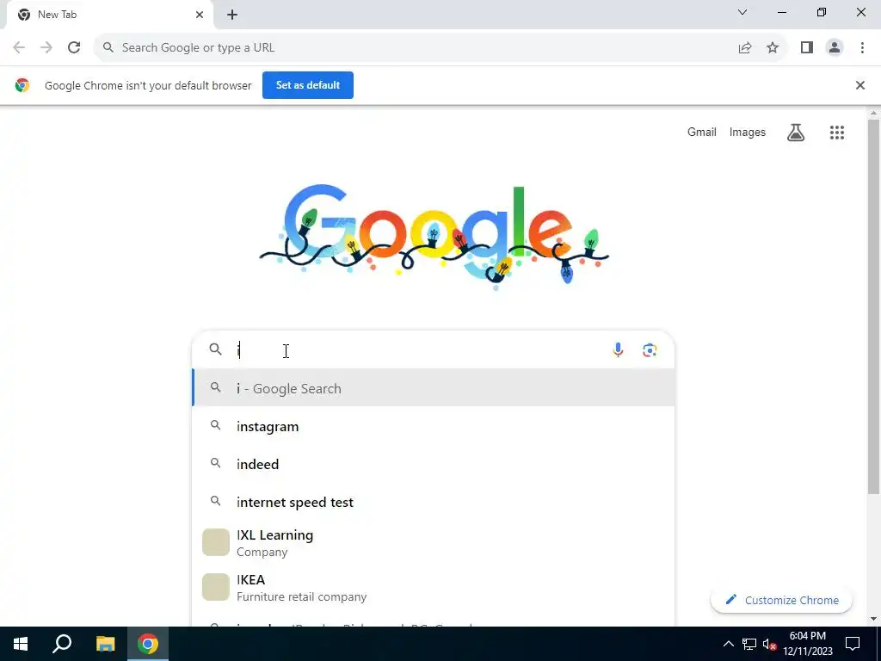
Task: Open the profile avatar icon
Action: (835, 48)
